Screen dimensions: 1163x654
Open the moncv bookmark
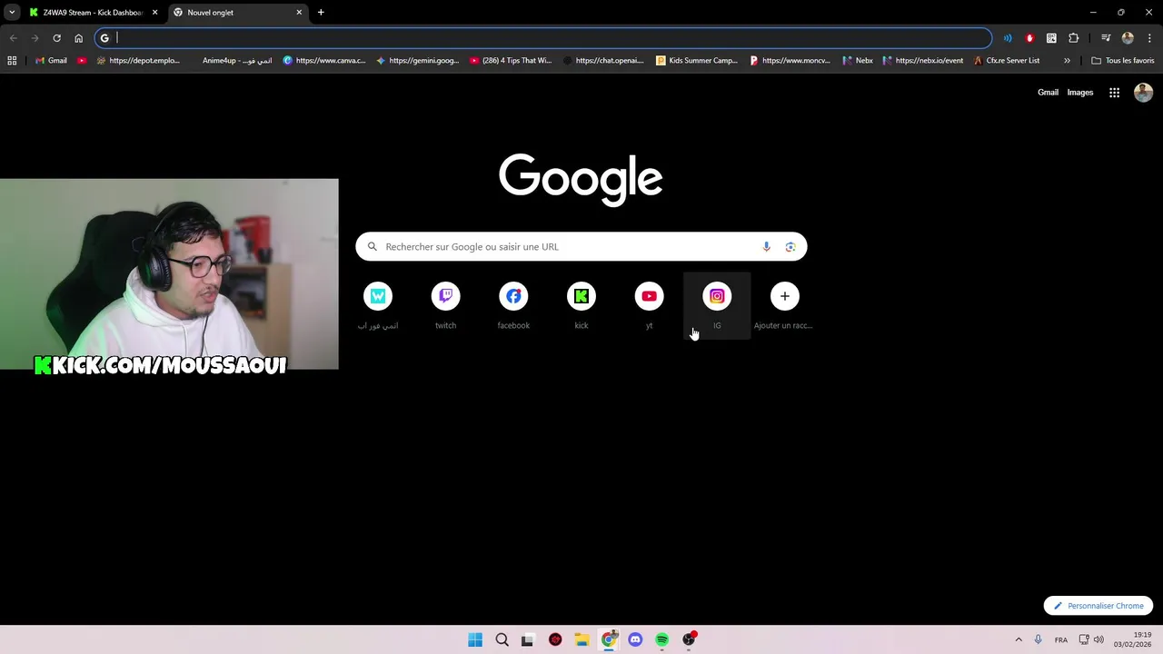(x=790, y=61)
